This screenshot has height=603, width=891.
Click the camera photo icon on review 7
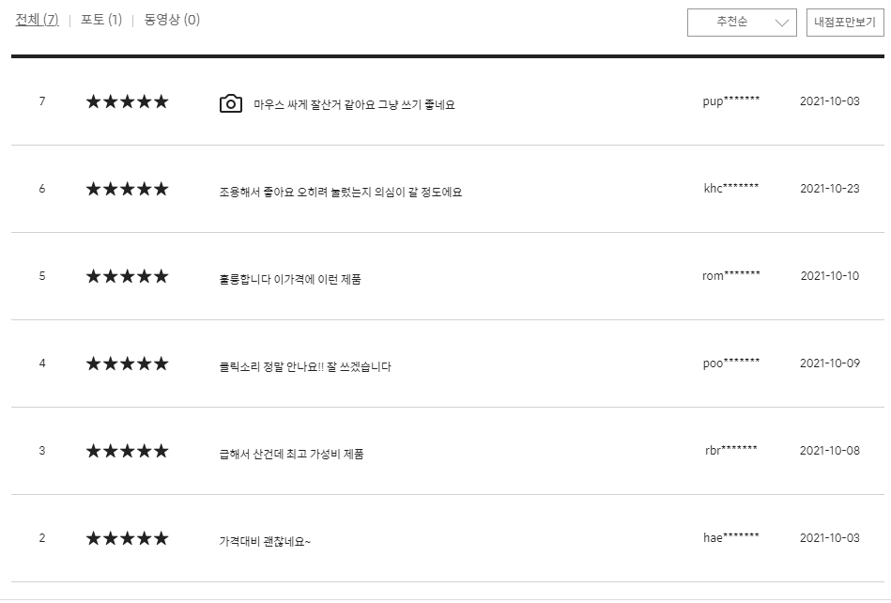pos(231,103)
